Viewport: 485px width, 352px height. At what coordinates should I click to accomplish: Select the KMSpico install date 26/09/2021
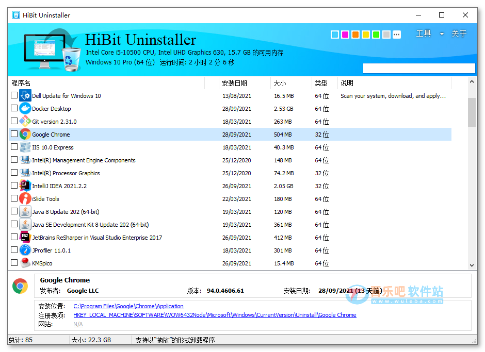pyautogui.click(x=237, y=263)
